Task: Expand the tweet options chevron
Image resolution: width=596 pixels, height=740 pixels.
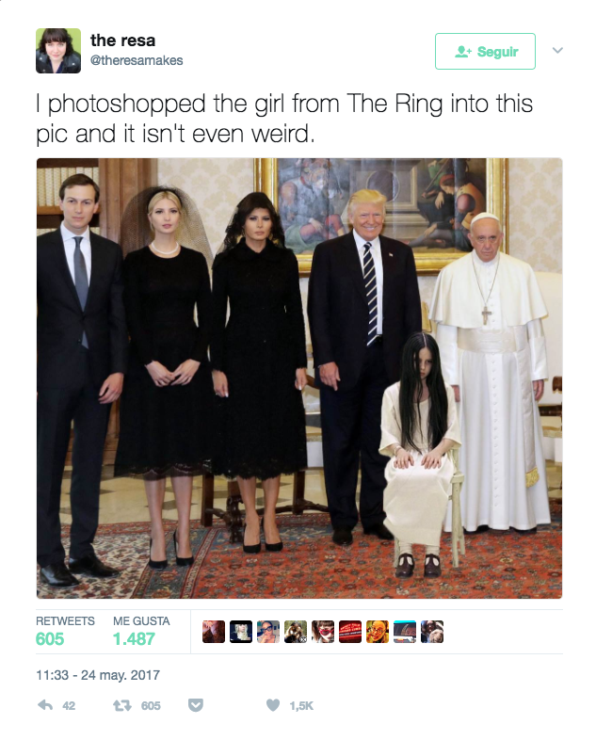Action: click(x=557, y=51)
